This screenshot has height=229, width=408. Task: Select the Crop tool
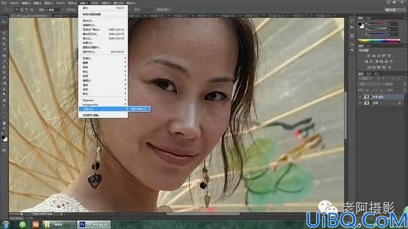4,45
